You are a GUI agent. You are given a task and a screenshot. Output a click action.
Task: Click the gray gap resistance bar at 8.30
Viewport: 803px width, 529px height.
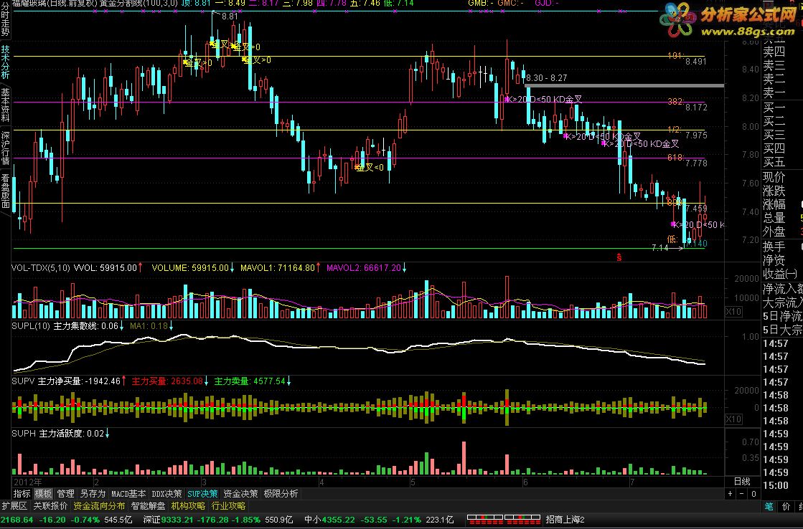pyautogui.click(x=624, y=85)
